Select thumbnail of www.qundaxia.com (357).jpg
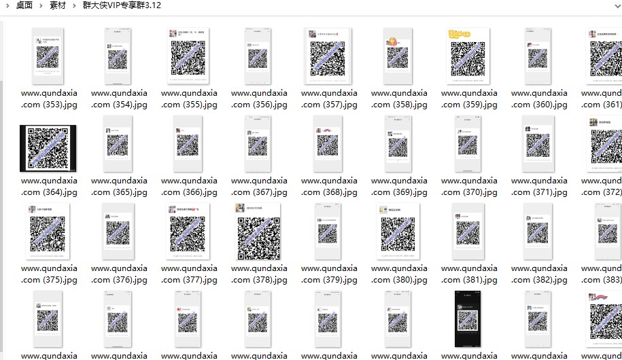Image resolution: width=622 pixels, height=360 pixels. [328, 56]
